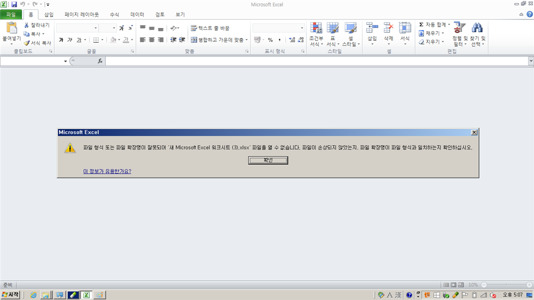
Task: Open 셀 스타일 cell styles
Action: (x=351, y=34)
